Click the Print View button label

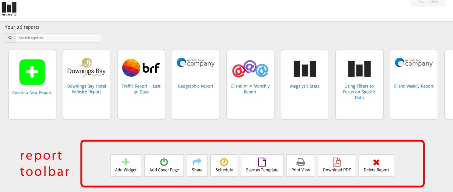300,170
